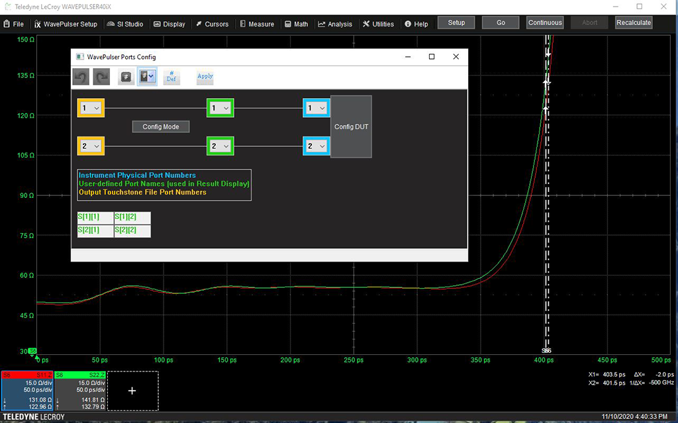Expand the green user-defined port 2 dropdown
678x423 pixels.
220,146
